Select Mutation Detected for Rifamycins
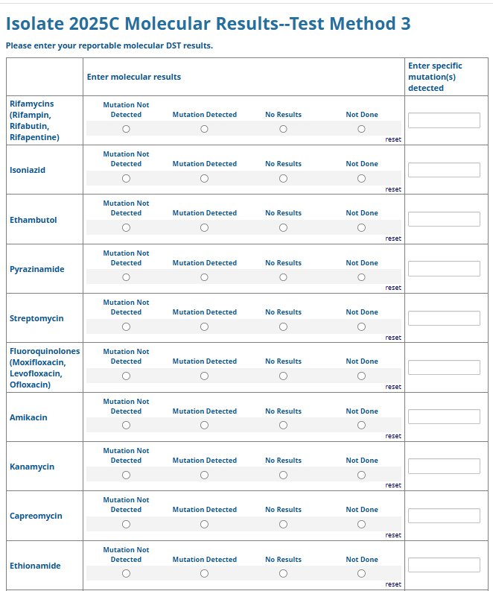 (205, 129)
